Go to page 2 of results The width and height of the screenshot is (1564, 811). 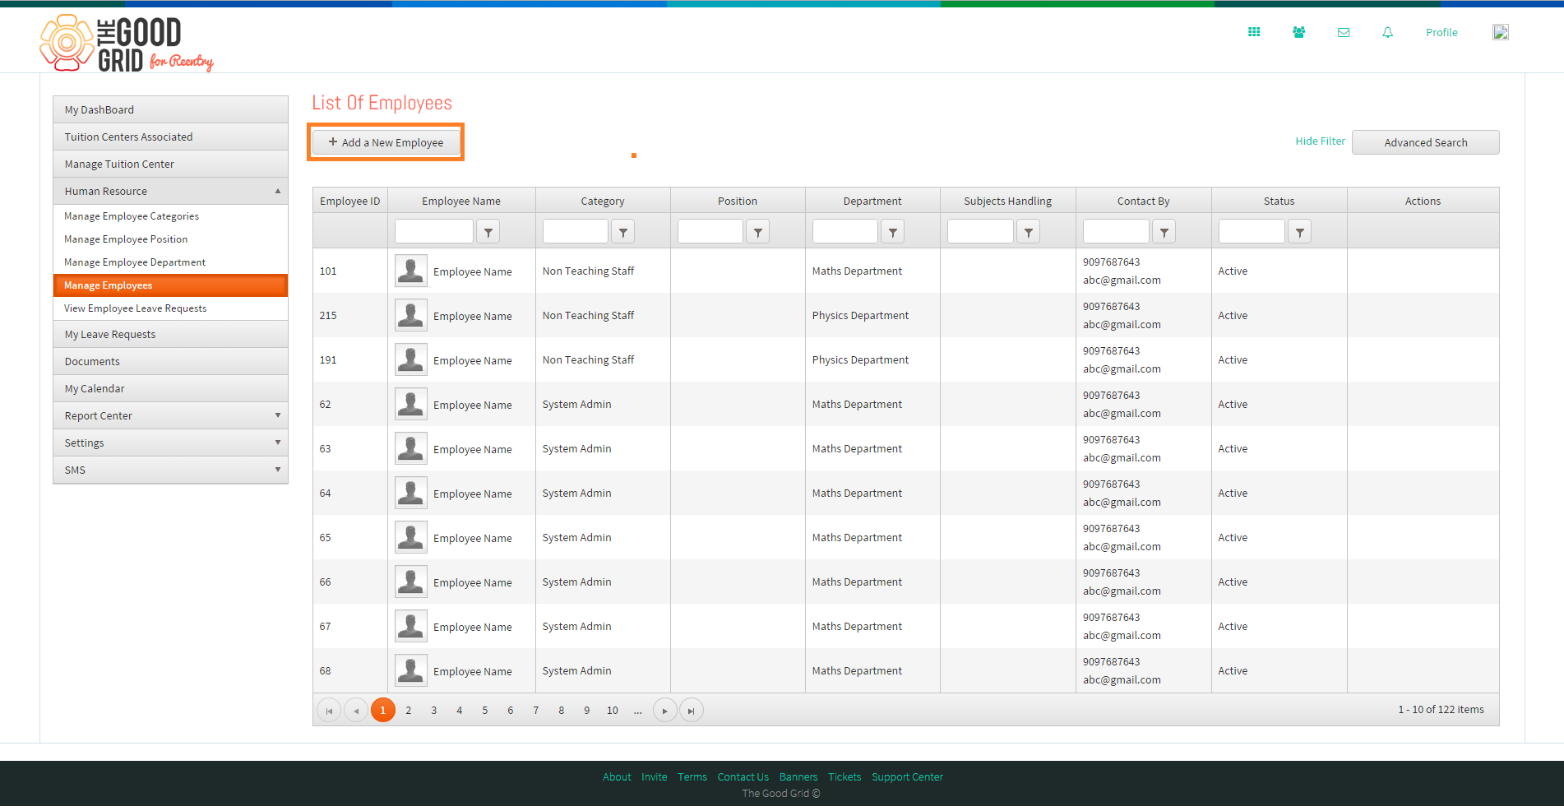pos(409,711)
